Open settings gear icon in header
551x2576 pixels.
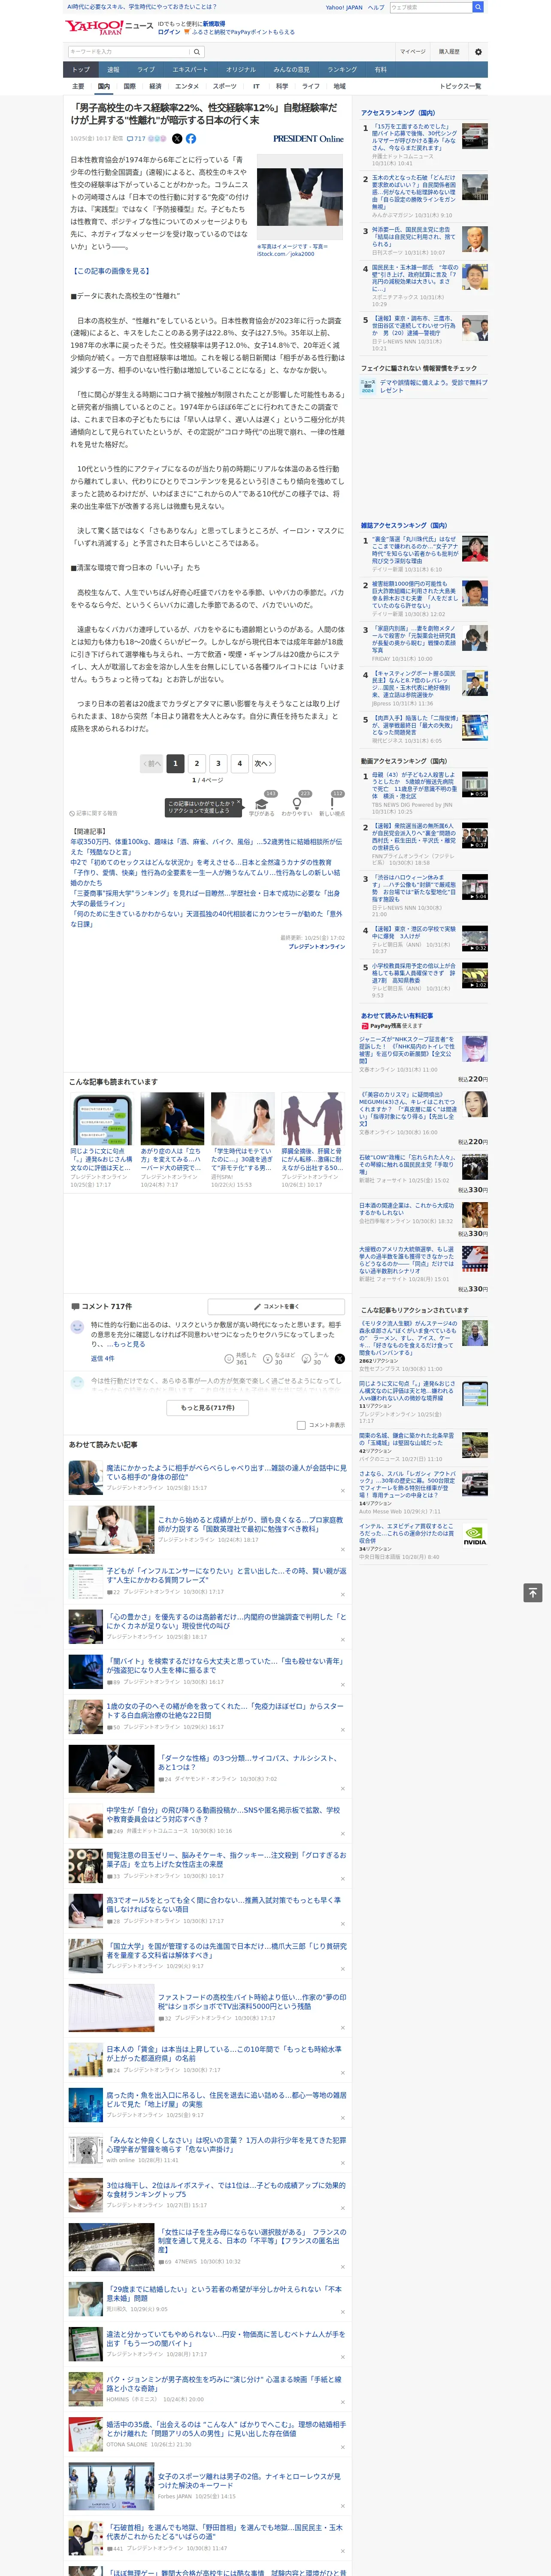click(x=478, y=51)
